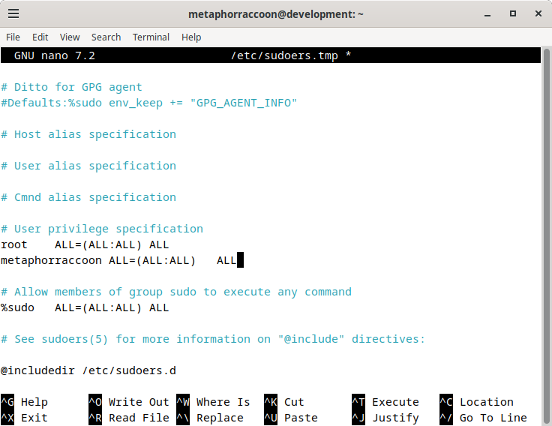Open the Terminal menu
Viewport: 552px width, 426px height.
151,37
